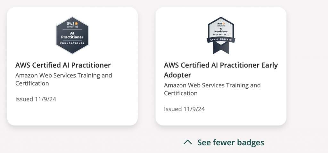Click the AI Practitioner text inside the Early Adopter badge
This screenshot has width=328, height=153.
tap(221, 31)
